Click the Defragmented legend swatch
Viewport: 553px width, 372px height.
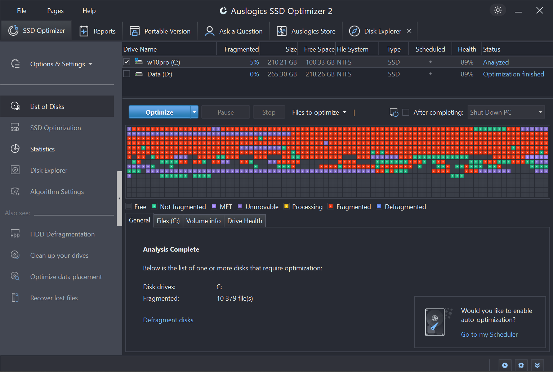[x=379, y=206]
